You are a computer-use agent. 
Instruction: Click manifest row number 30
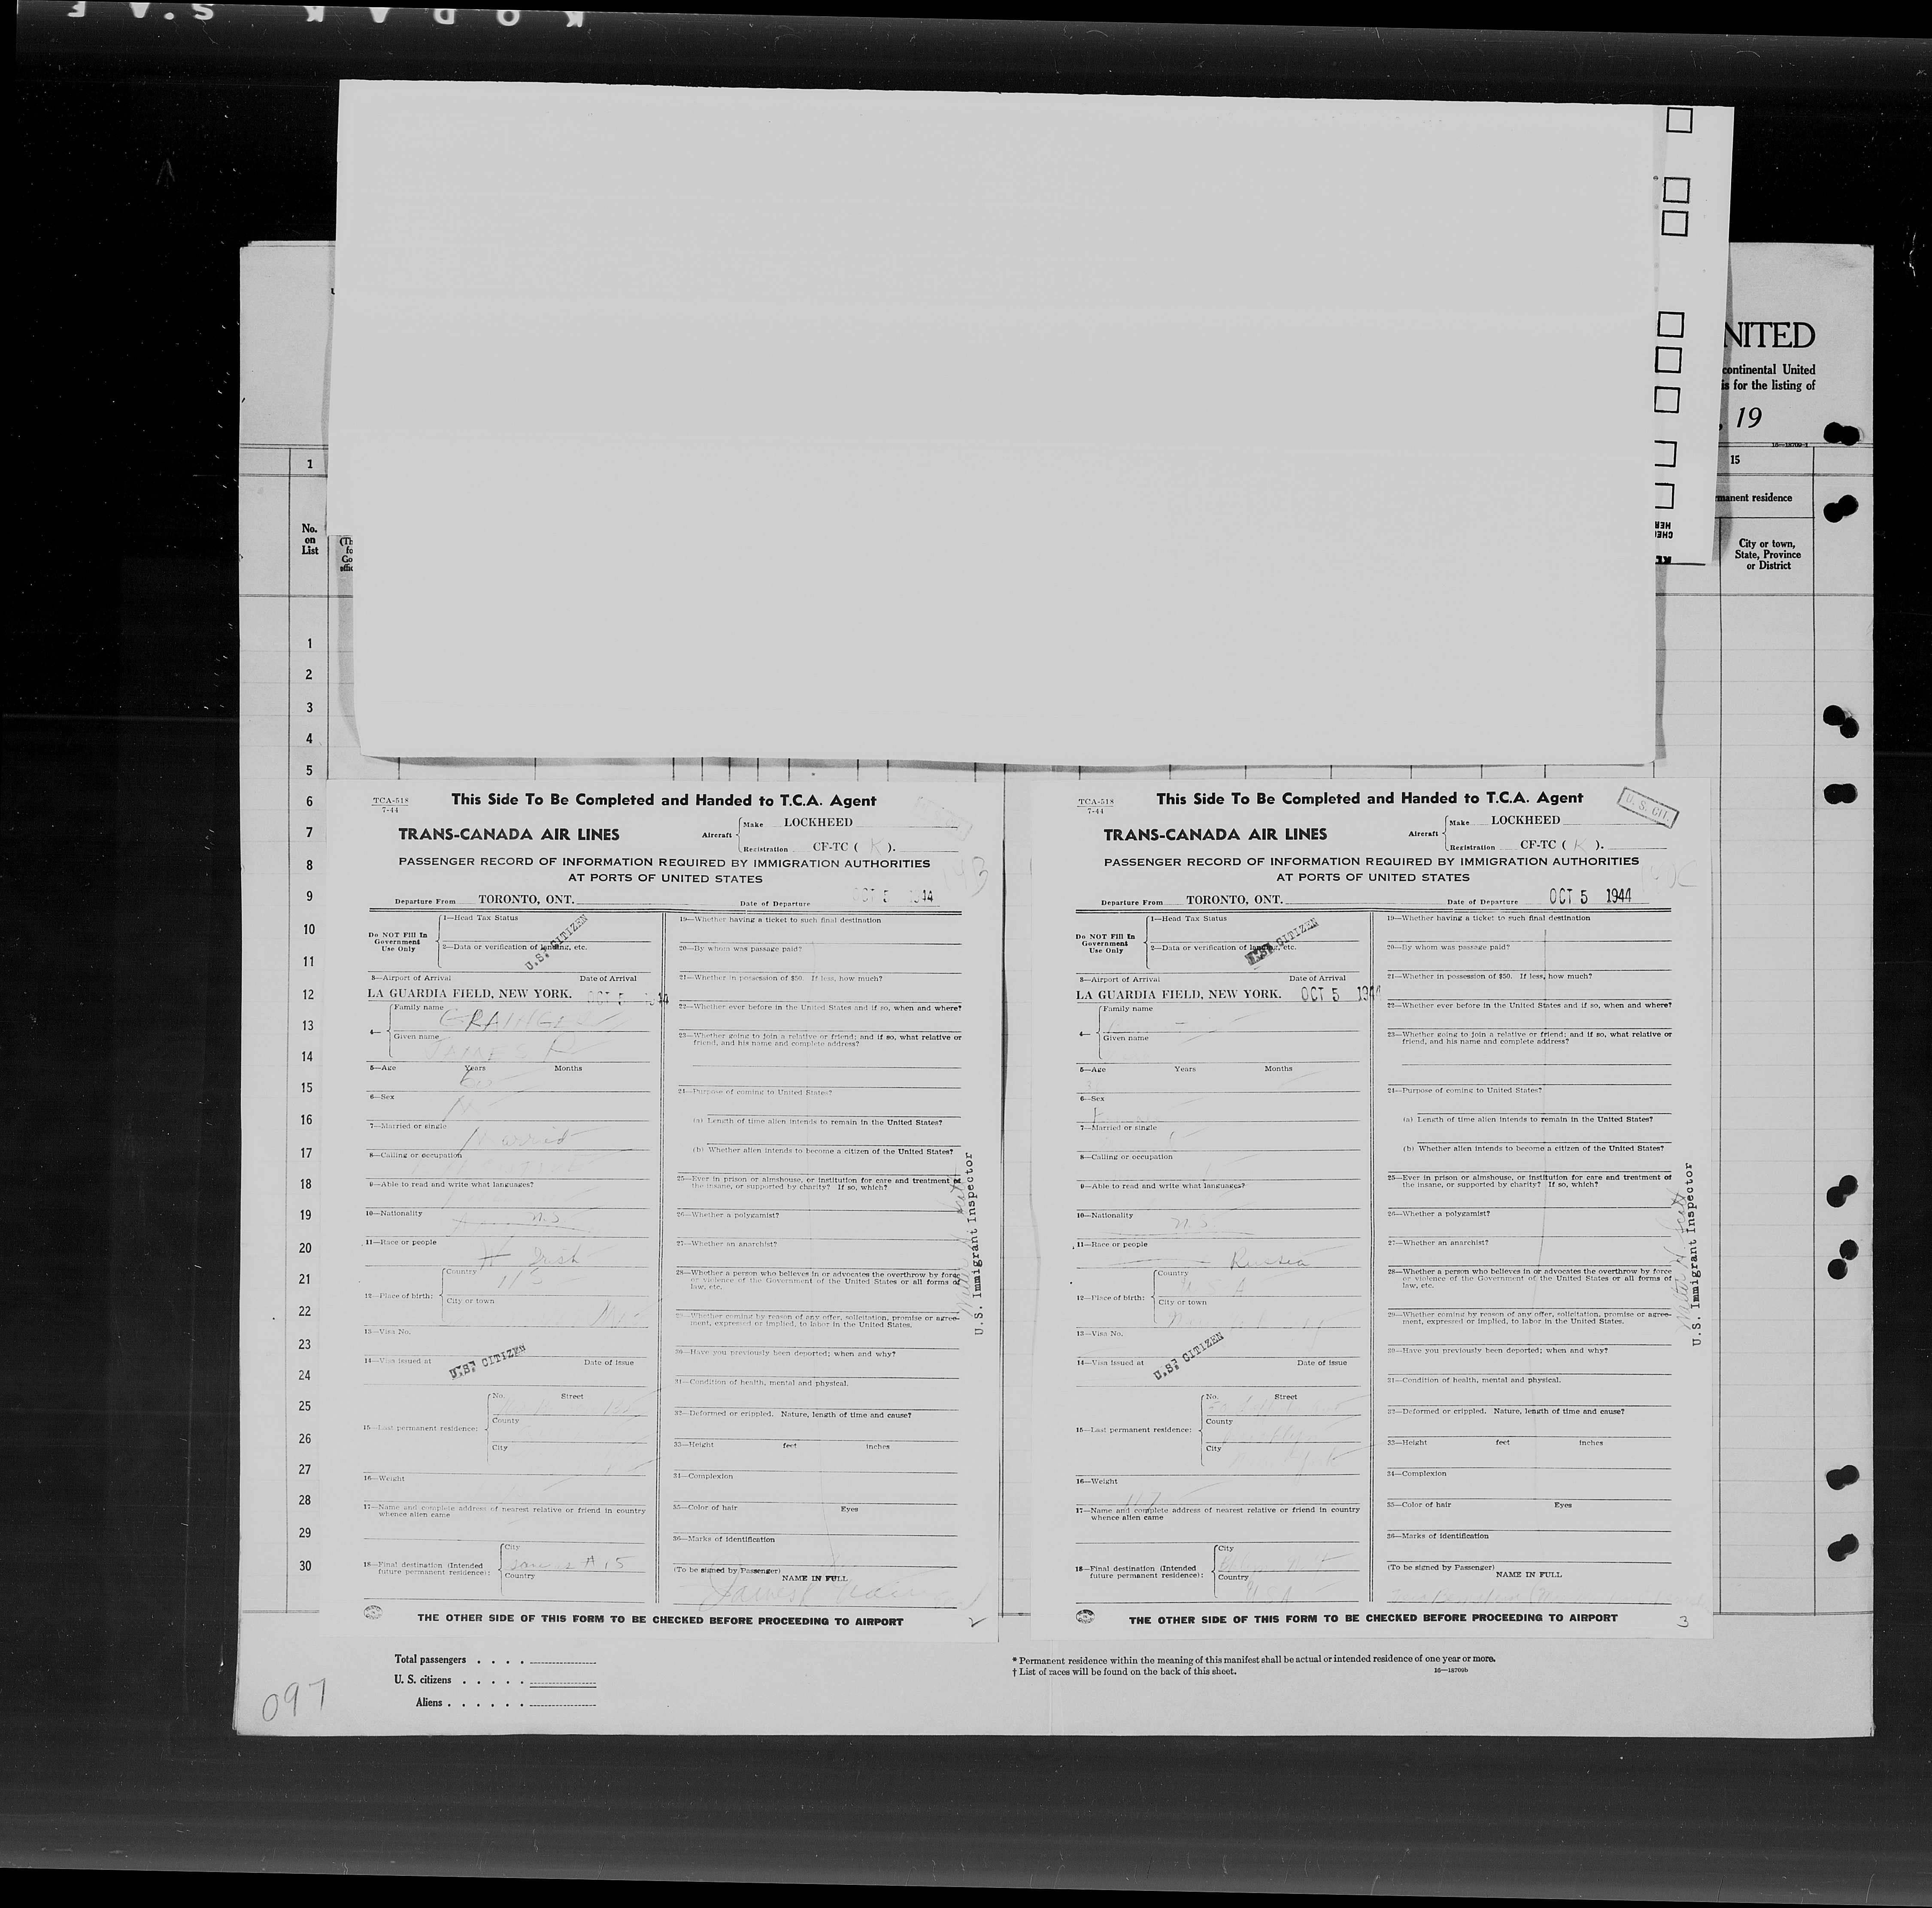click(x=306, y=1566)
